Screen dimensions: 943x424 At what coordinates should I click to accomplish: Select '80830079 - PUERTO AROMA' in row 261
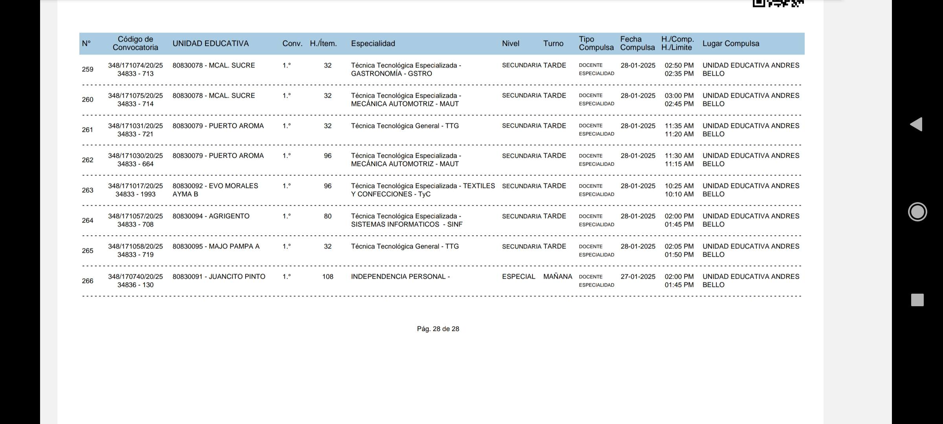pyautogui.click(x=218, y=126)
